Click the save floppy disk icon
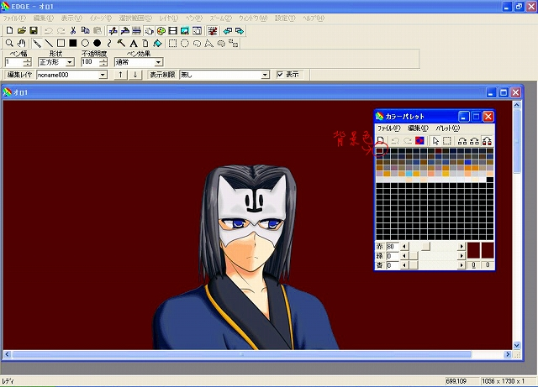The image size is (538, 387). (34, 30)
